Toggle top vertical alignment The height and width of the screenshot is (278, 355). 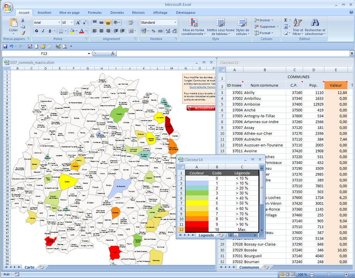tap(95, 22)
